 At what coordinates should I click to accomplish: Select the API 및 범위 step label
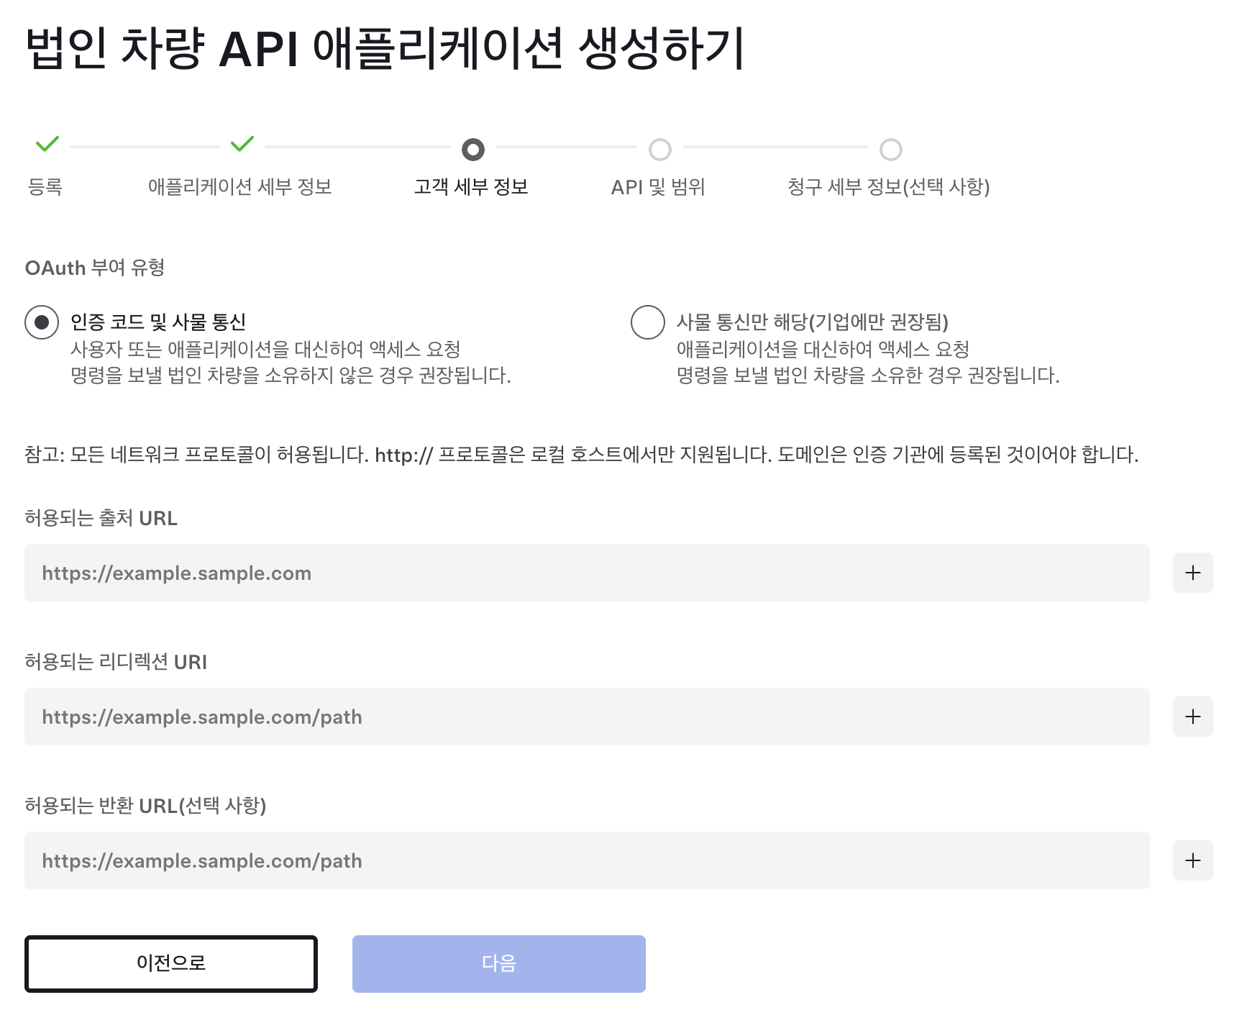(x=657, y=187)
